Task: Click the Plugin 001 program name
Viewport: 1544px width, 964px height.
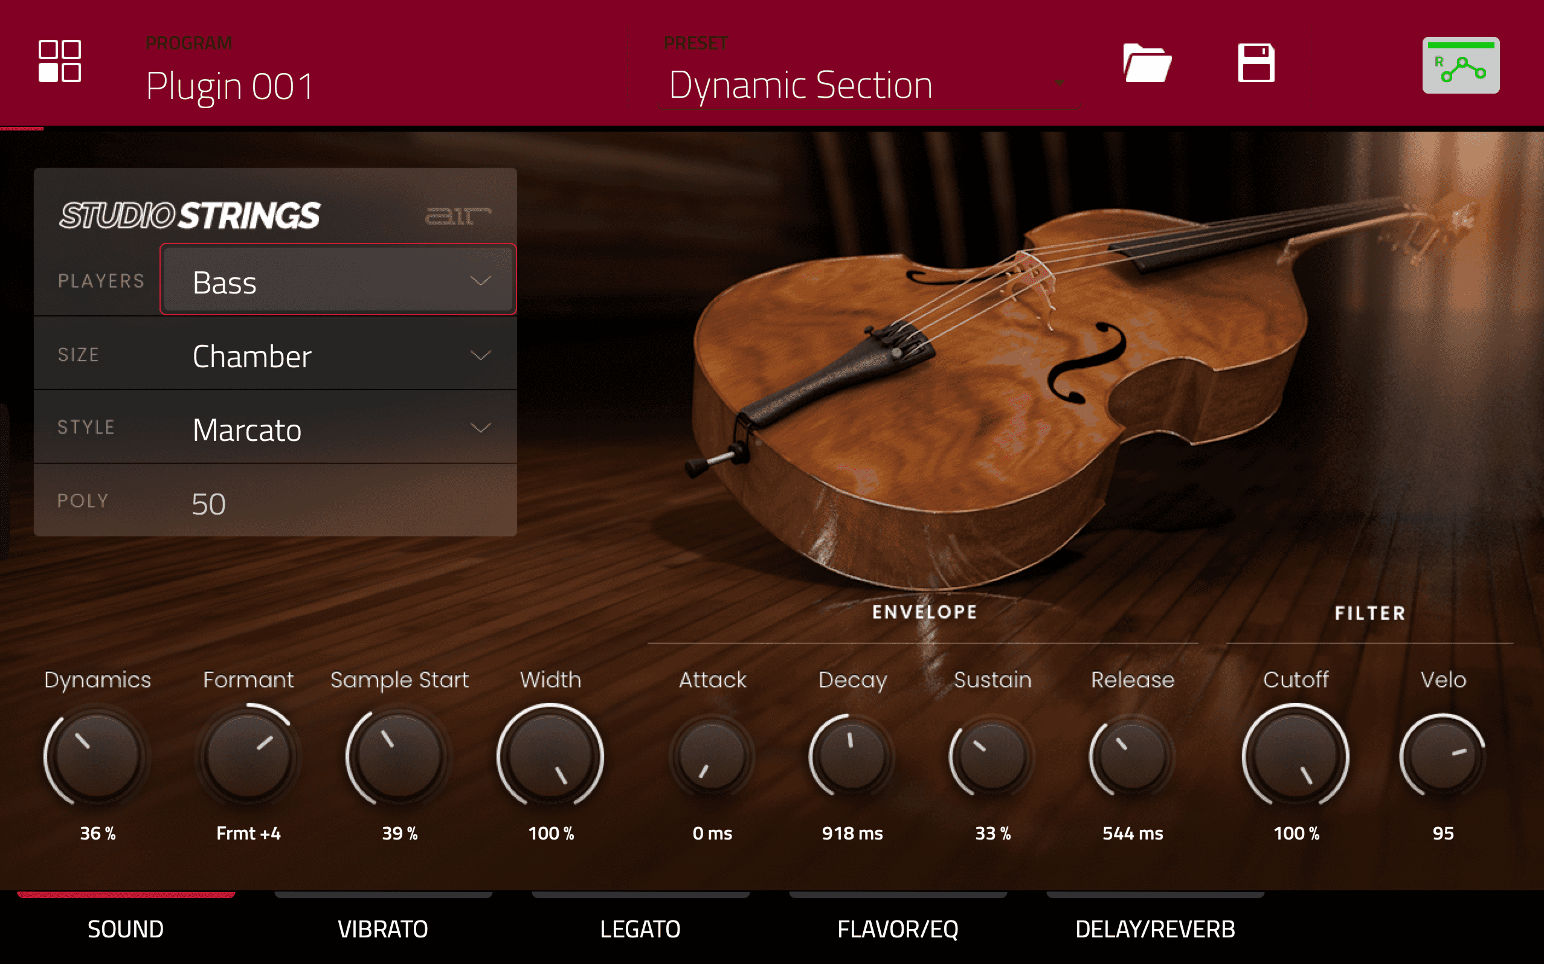Action: 230,86
